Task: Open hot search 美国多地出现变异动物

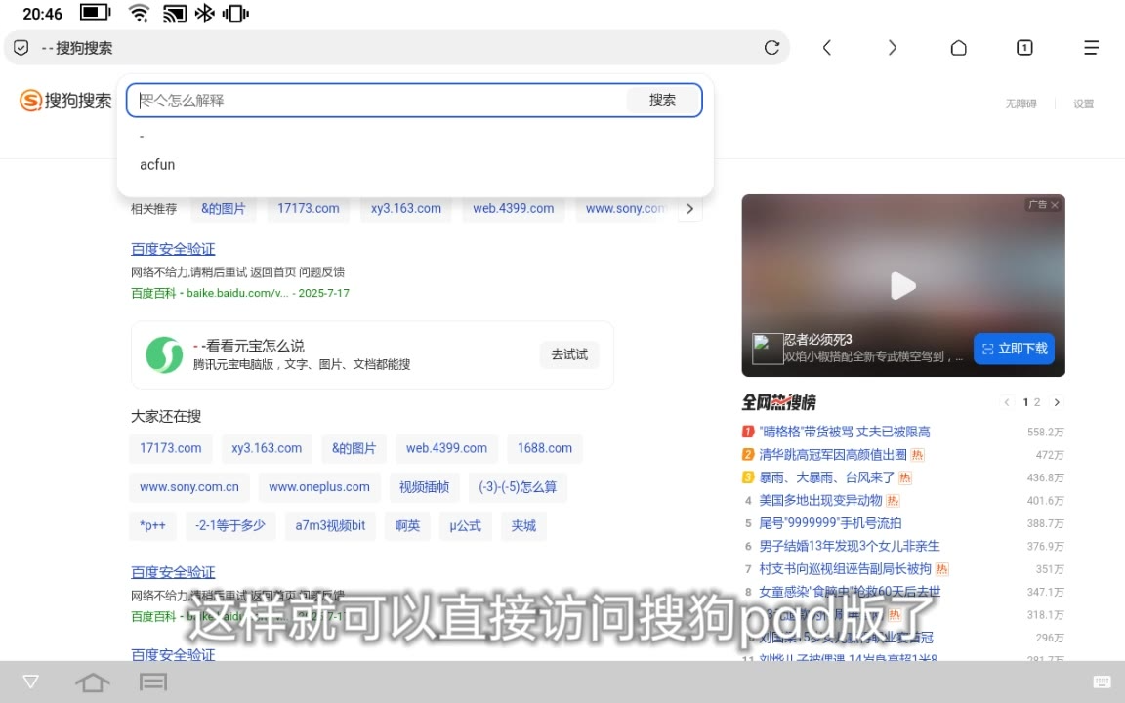Action: coord(820,501)
